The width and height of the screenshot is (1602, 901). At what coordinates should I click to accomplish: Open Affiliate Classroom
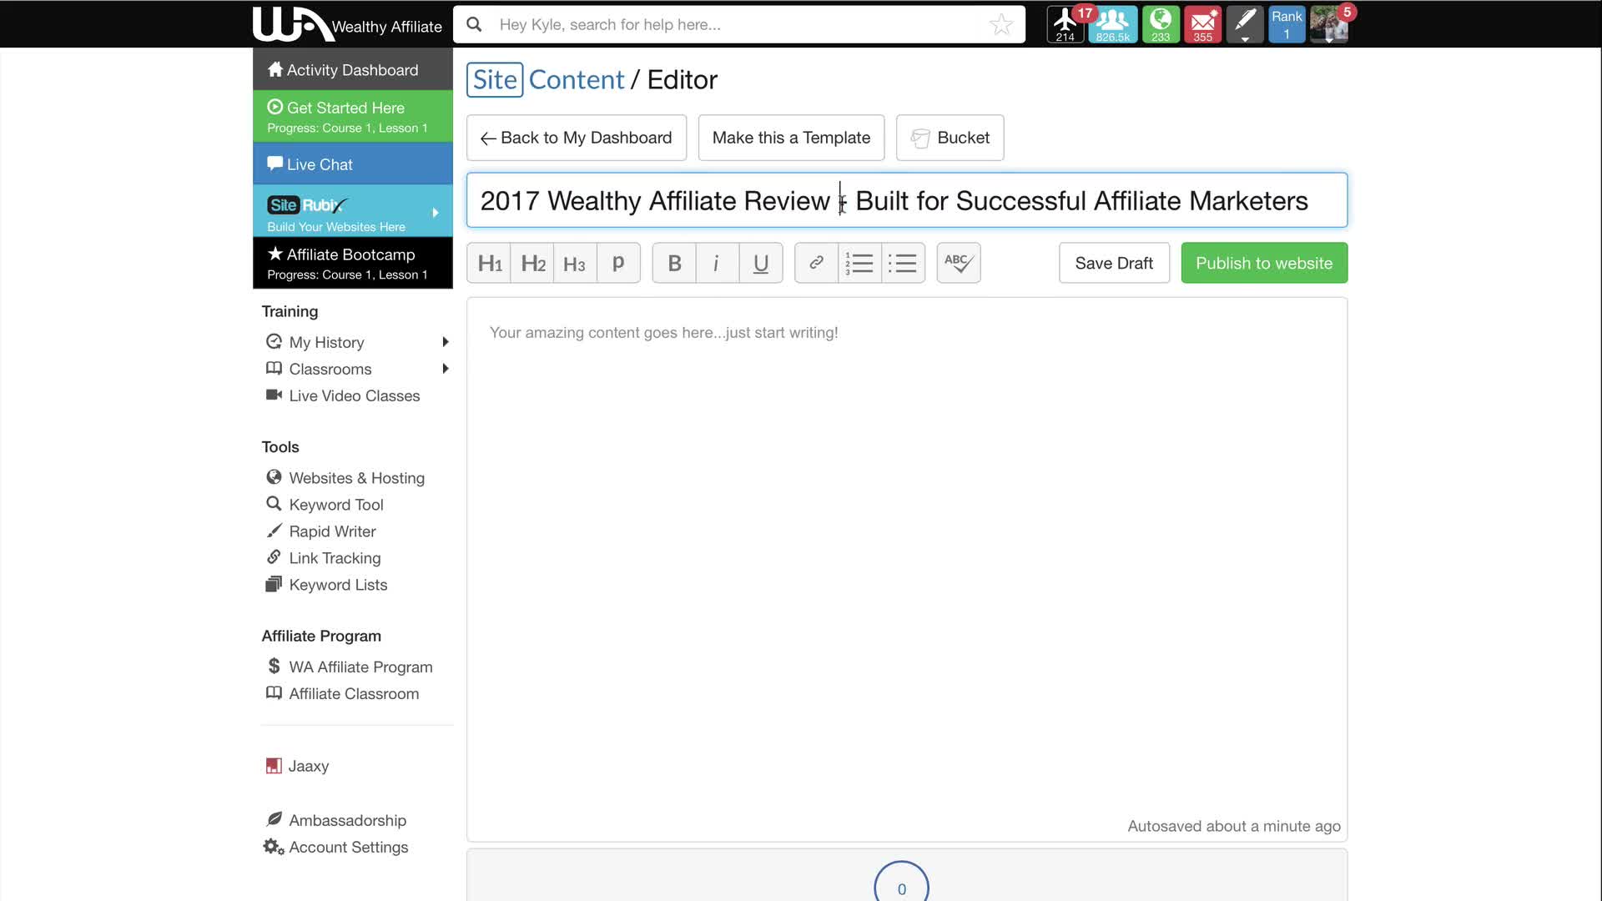[354, 693]
